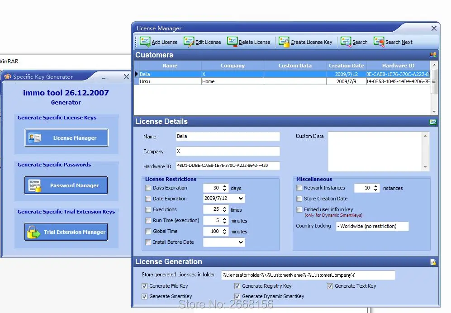The image size is (451, 313).
Task: Tick the Run Time (execution) checkbox
Action: coord(148,221)
